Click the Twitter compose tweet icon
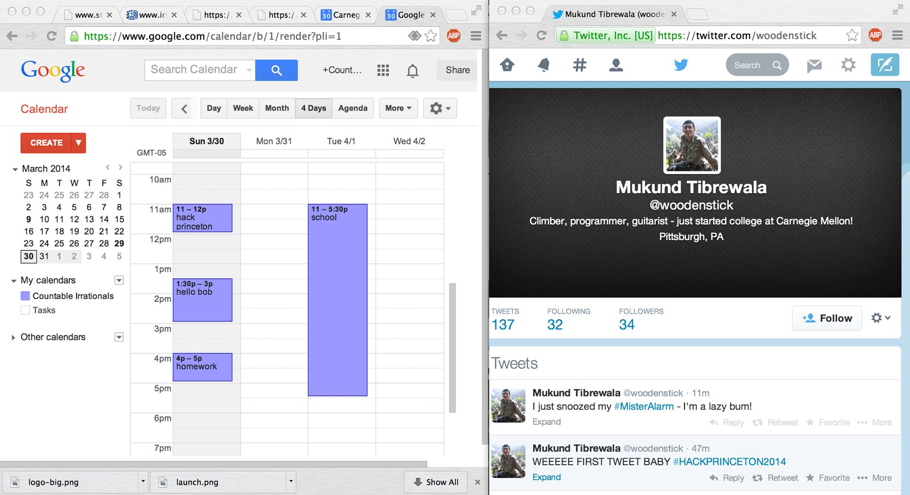Image resolution: width=910 pixels, height=495 pixels. (884, 65)
